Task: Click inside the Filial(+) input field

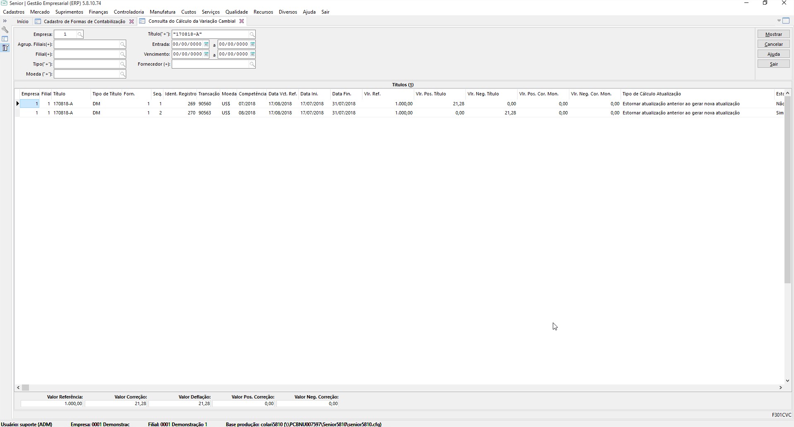Action: [86, 54]
